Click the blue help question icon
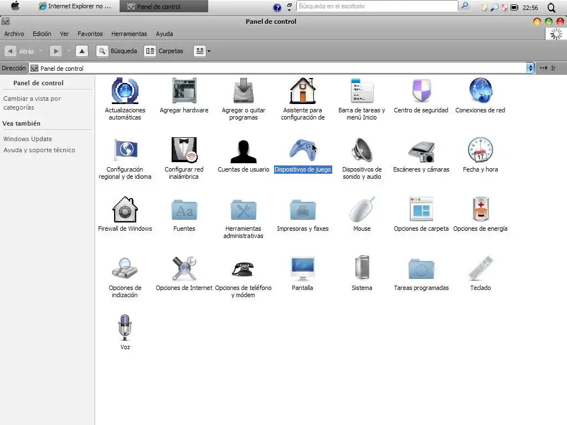 coord(277,8)
